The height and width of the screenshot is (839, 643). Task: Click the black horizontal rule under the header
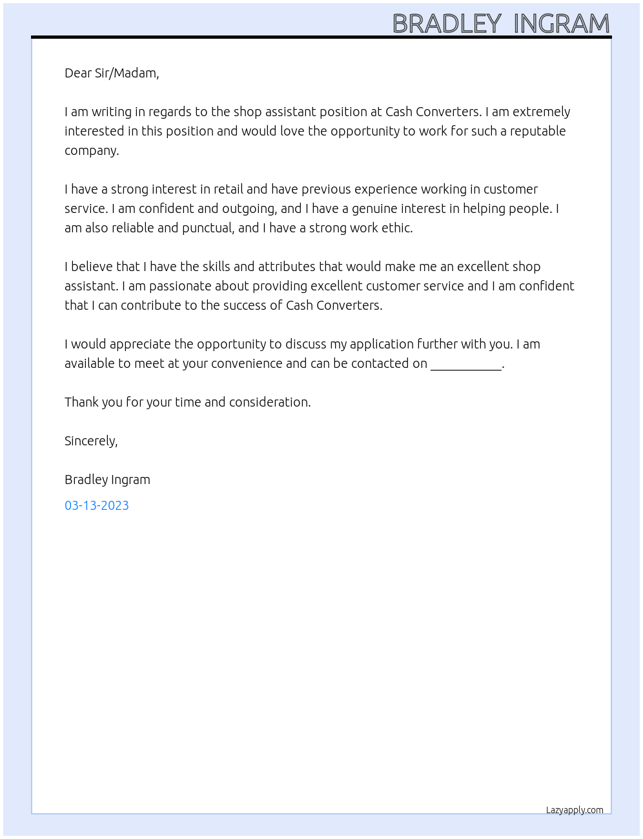tap(321, 37)
